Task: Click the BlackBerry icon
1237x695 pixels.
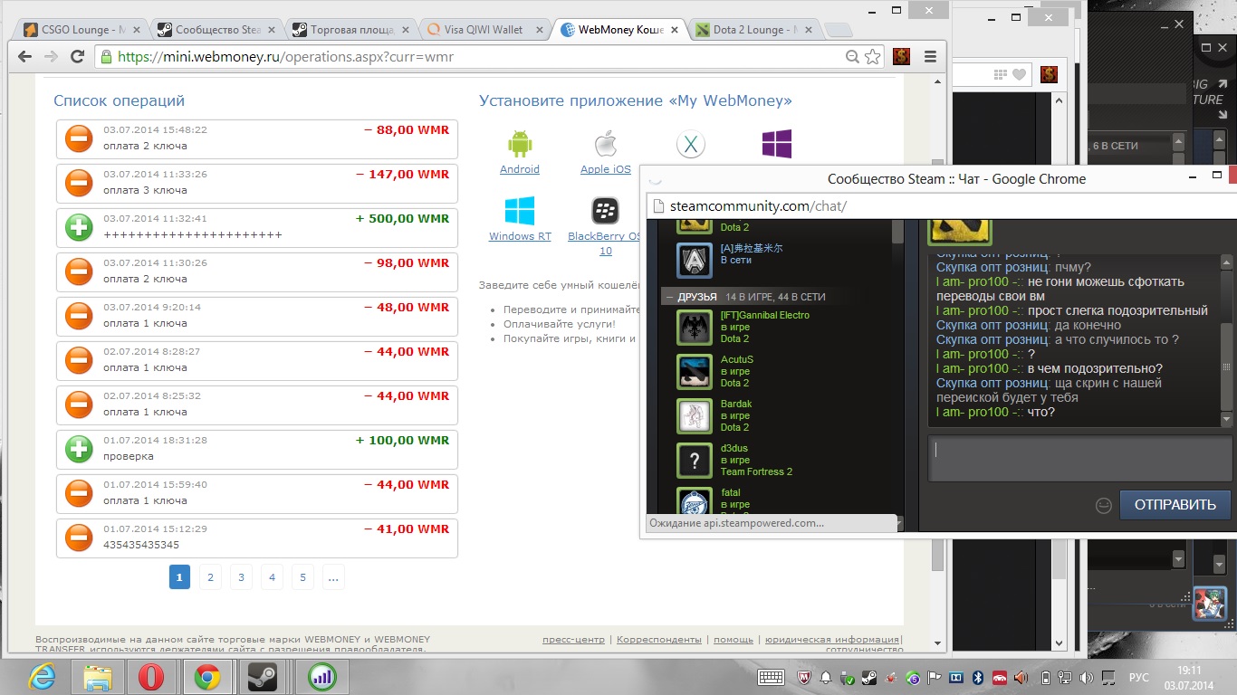Action: click(x=605, y=211)
